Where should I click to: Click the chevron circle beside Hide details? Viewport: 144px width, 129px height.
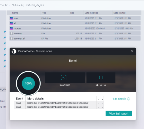(128, 99)
